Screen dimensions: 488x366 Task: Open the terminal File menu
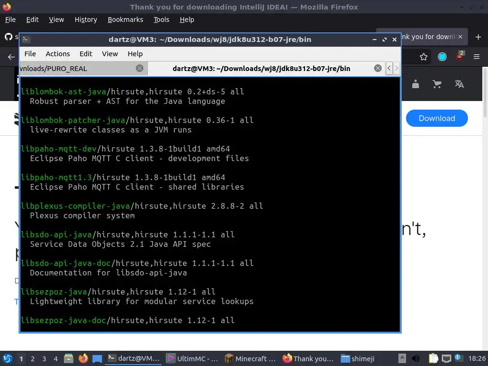tap(30, 54)
